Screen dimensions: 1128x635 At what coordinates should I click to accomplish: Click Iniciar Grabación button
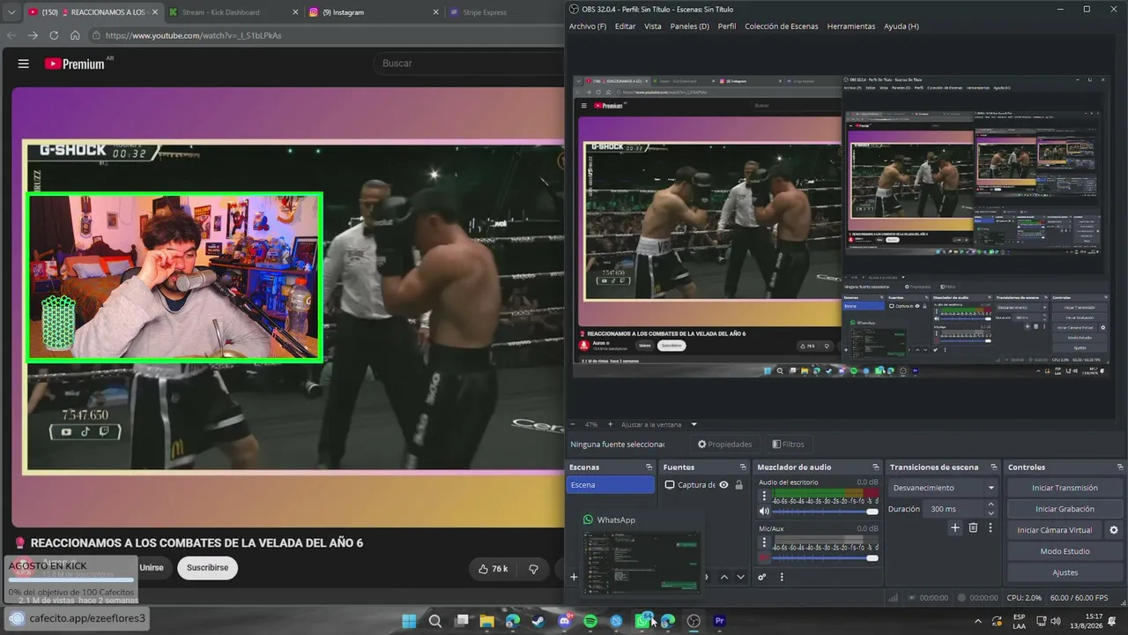pyautogui.click(x=1065, y=509)
